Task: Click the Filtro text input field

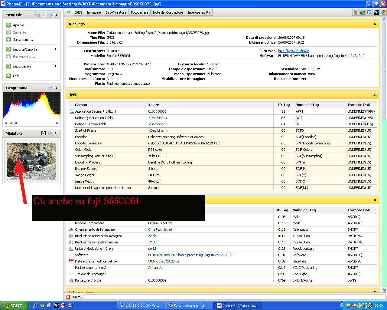Action: point(233,297)
